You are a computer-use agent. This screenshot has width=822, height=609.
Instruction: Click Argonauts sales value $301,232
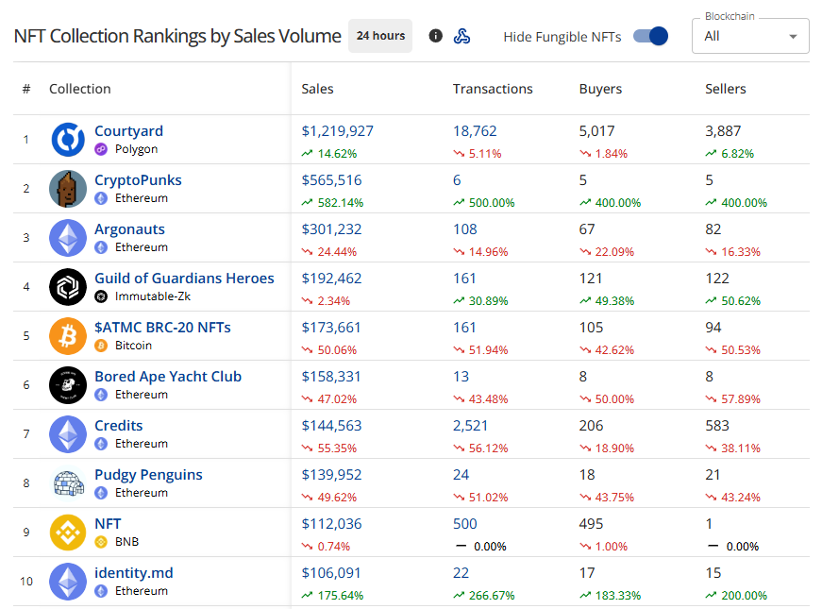pos(331,229)
